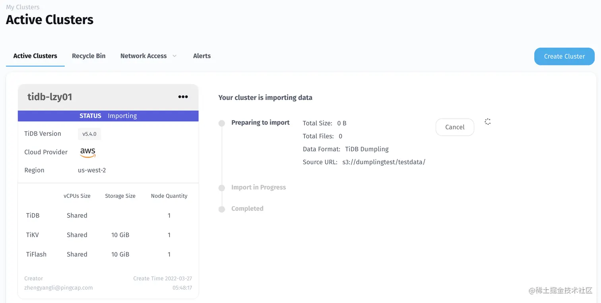This screenshot has width=601, height=303.
Task: Switch to the Active Clusters tab
Action: 35,56
